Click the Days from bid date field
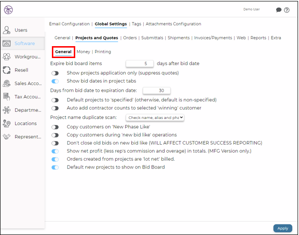Viewport: 299px width, 235px height. (x=157, y=90)
